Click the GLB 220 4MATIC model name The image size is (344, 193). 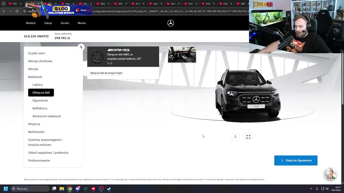coord(36,36)
